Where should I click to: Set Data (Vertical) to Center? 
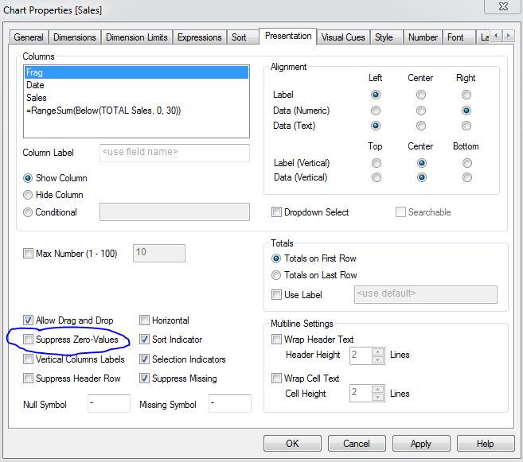(422, 177)
